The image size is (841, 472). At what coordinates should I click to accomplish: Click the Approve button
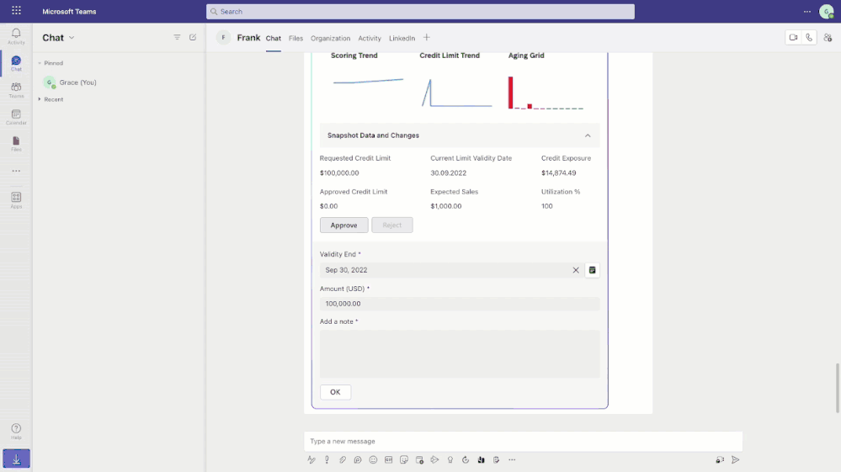(x=343, y=225)
